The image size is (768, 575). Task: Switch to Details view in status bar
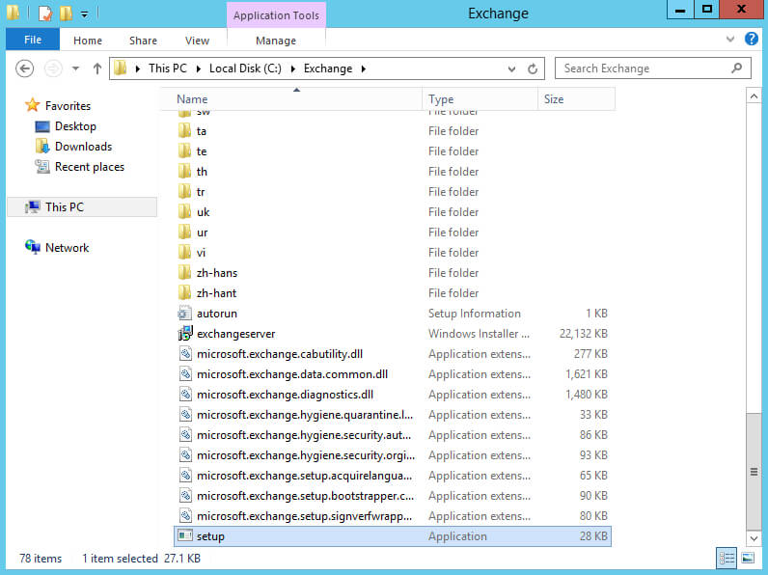(x=727, y=558)
